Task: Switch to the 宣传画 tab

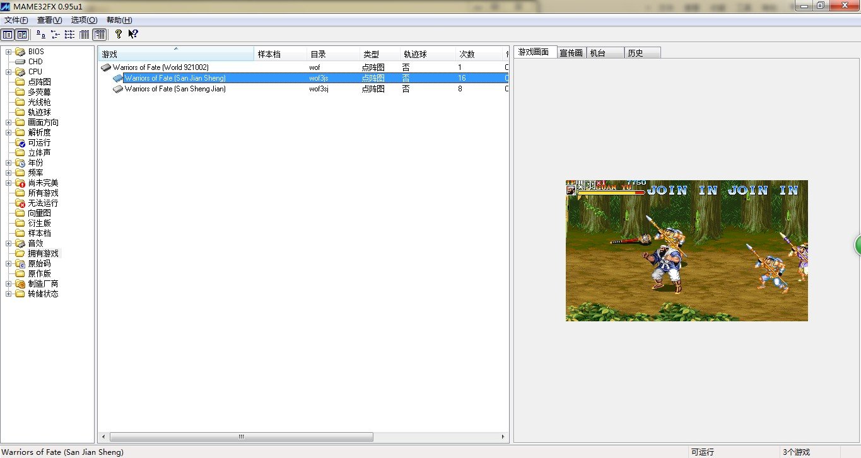Action: point(571,53)
